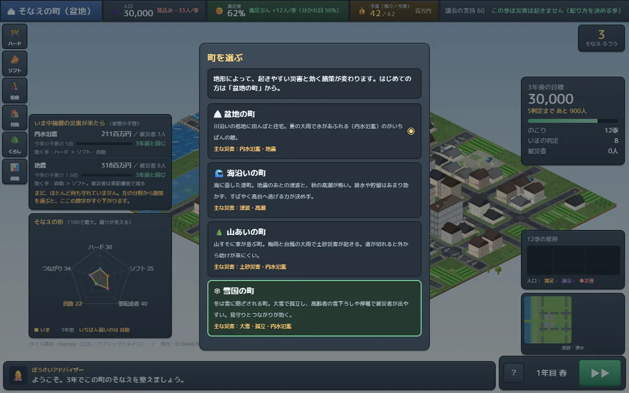Click the 予算 42/42 budget panel
This screenshot has width=629, height=393.
click(394, 10)
